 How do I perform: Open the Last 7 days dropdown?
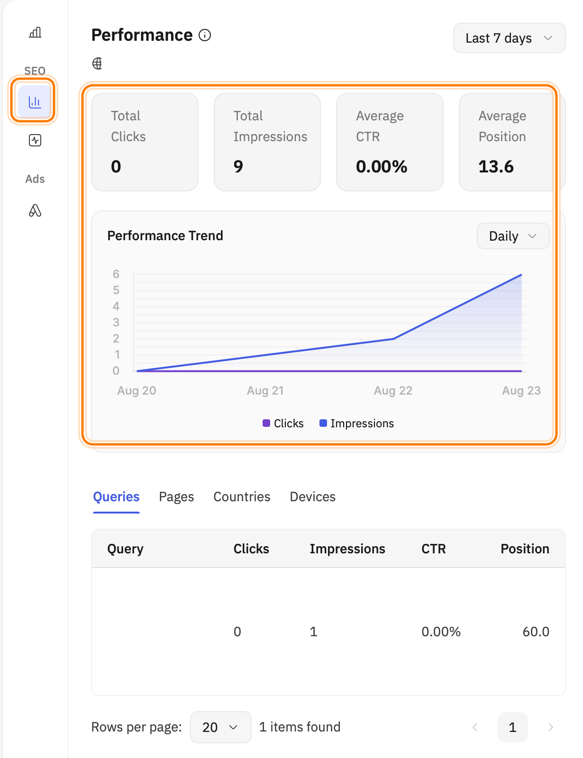point(509,38)
